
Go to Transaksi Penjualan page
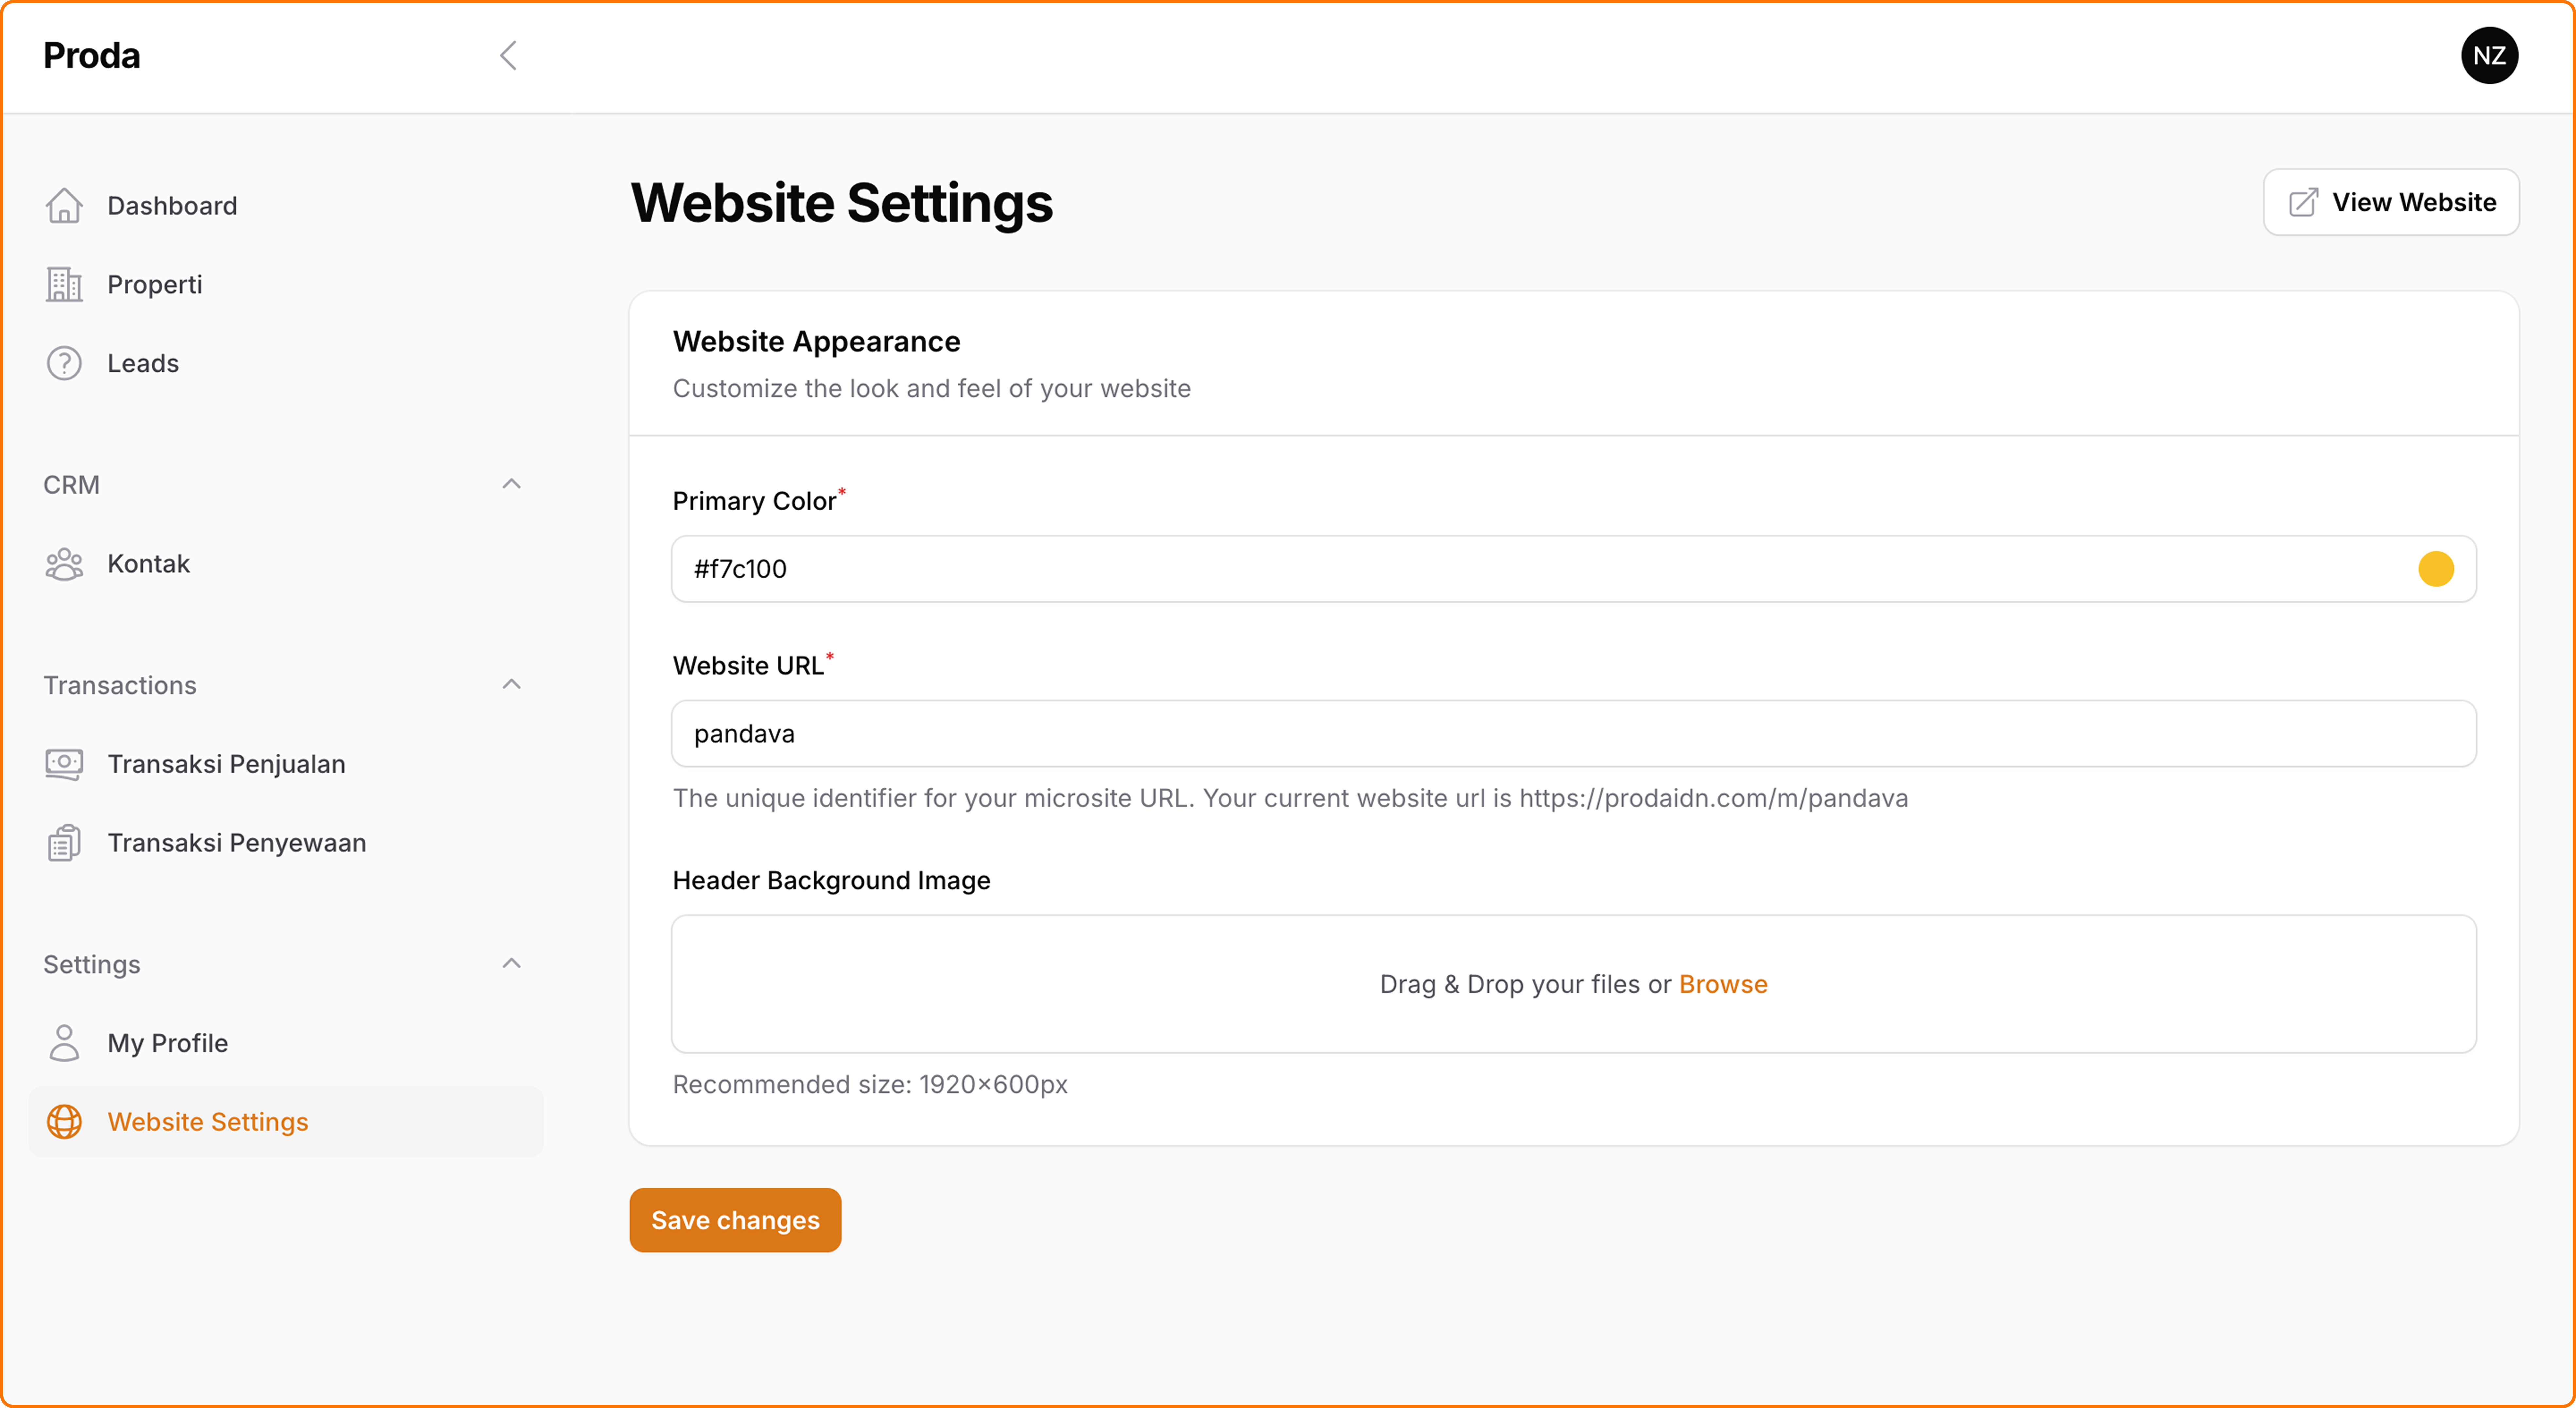[226, 764]
